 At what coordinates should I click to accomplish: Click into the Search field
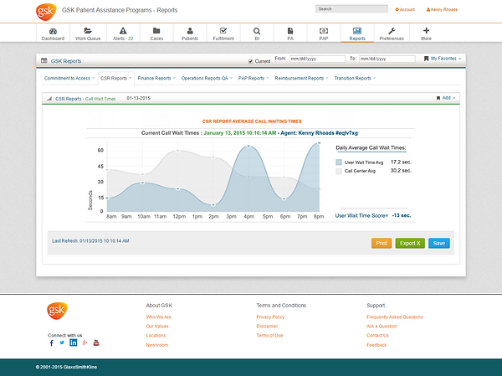[x=351, y=9]
